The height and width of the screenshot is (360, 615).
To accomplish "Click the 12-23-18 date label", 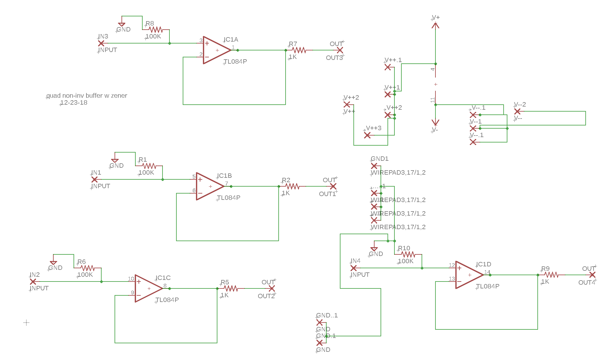I will click(x=74, y=103).
